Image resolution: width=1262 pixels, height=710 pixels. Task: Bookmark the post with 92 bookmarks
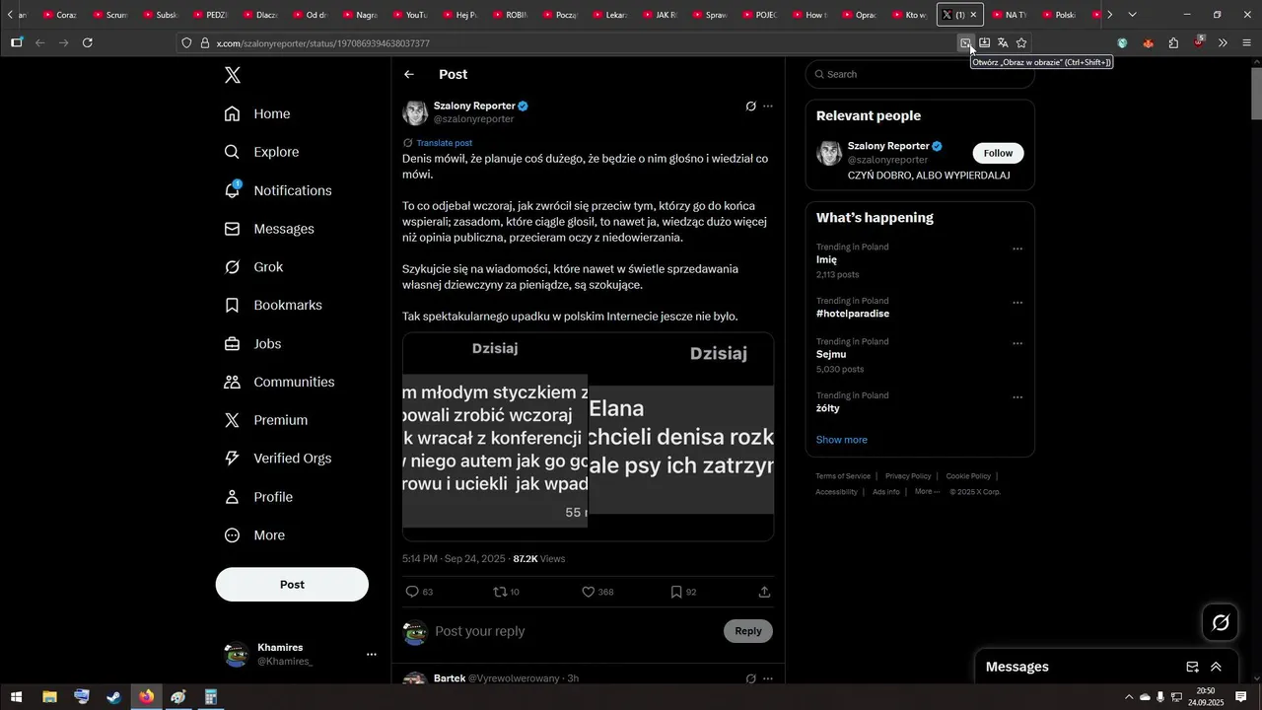[x=676, y=592]
